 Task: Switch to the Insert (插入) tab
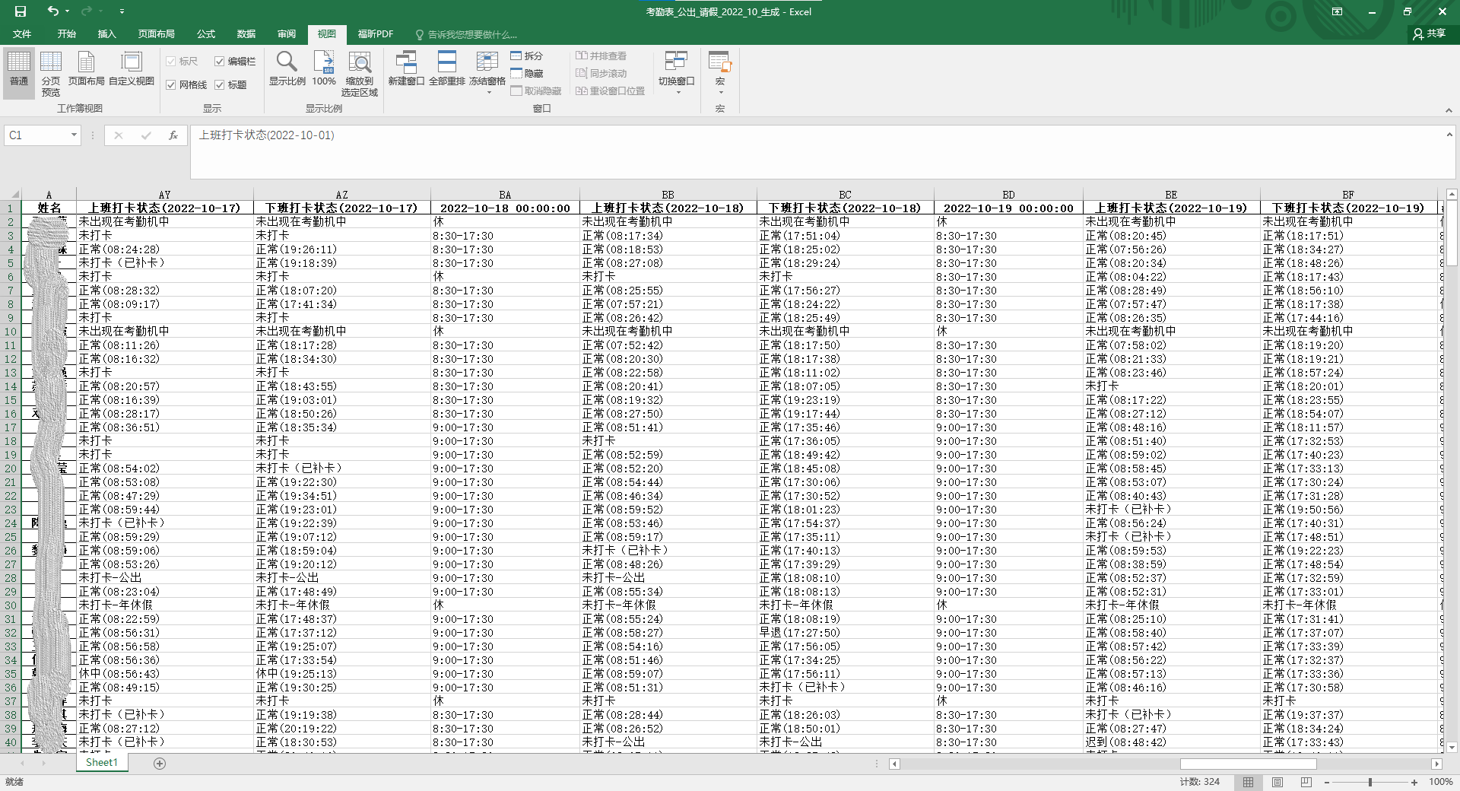click(x=107, y=34)
